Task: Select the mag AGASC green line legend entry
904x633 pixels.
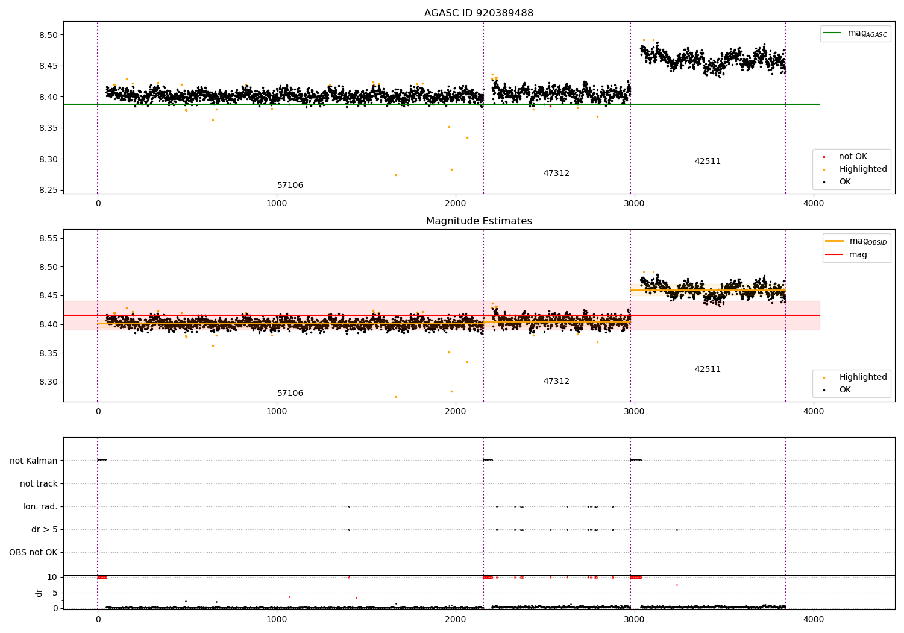Action: tap(855, 33)
